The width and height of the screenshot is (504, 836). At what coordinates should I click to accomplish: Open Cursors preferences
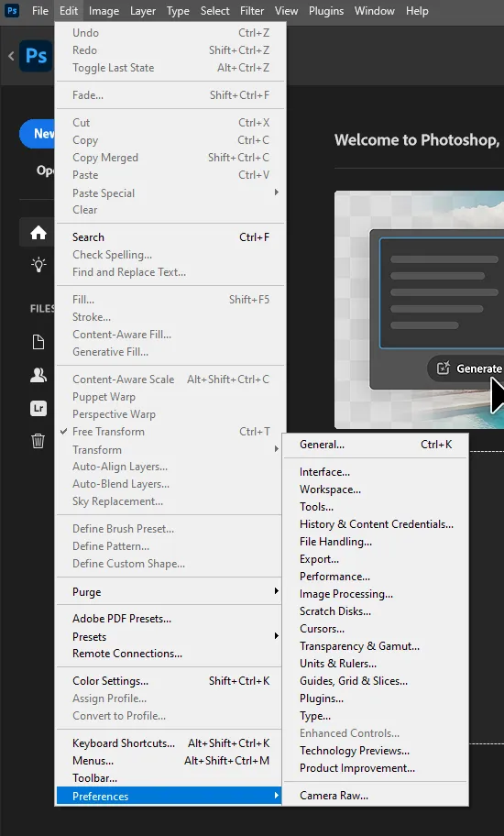(376, 629)
